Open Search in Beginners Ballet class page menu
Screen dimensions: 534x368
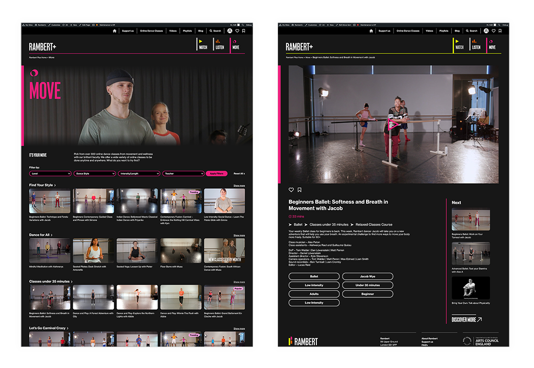pos(472,31)
